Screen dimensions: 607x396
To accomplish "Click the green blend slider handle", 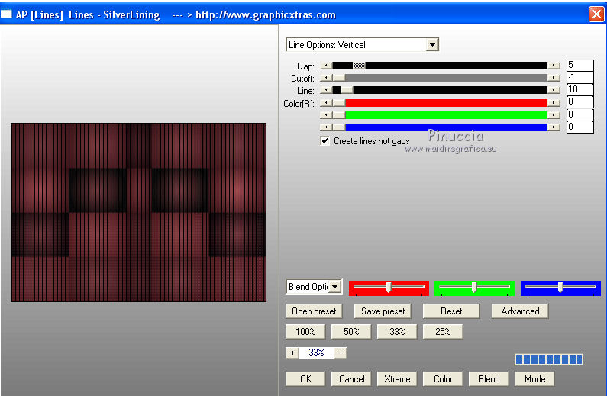I will tap(474, 287).
